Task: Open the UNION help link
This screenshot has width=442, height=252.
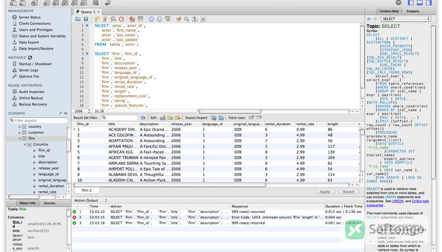Action: click(398, 201)
